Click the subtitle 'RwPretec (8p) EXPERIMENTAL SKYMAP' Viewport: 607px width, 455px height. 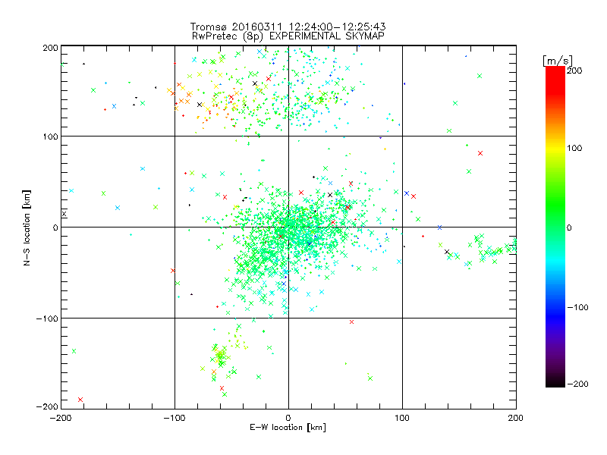tap(288, 36)
